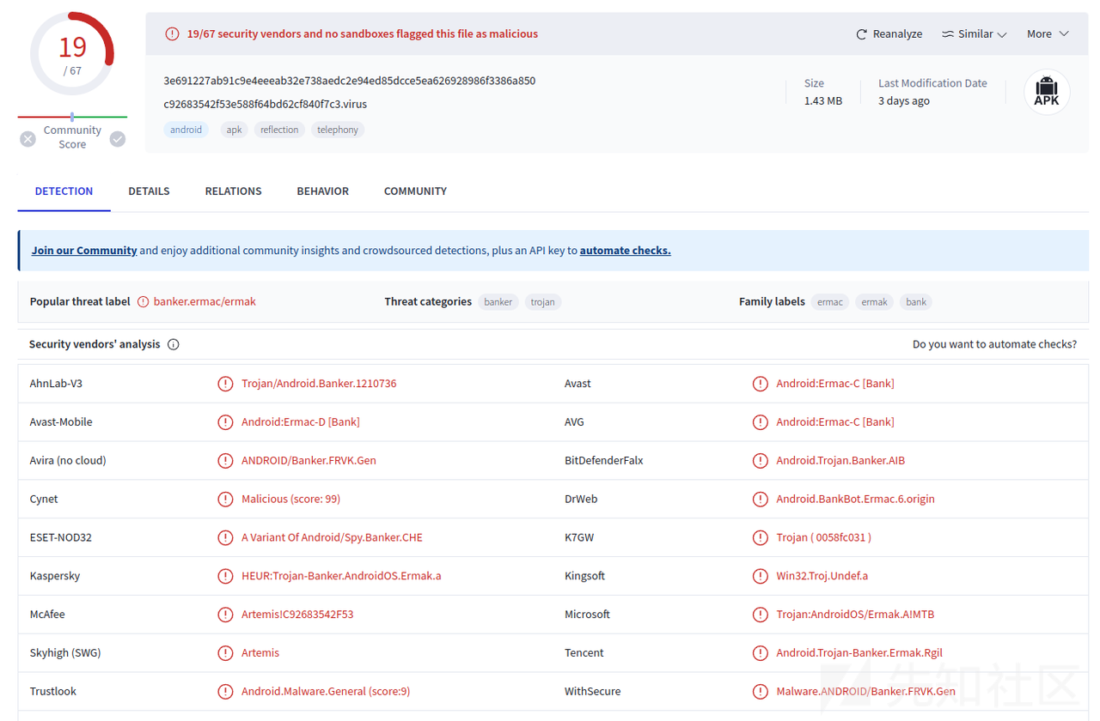The height and width of the screenshot is (721, 1100).
Task: Click the telephony tag chip
Action: [338, 130]
